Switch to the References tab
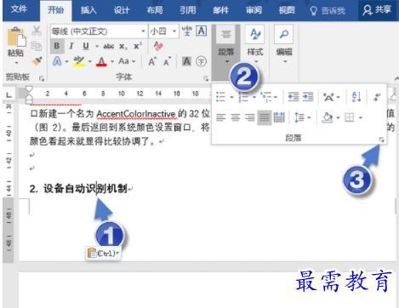The width and height of the screenshot is (399, 308). (188, 10)
